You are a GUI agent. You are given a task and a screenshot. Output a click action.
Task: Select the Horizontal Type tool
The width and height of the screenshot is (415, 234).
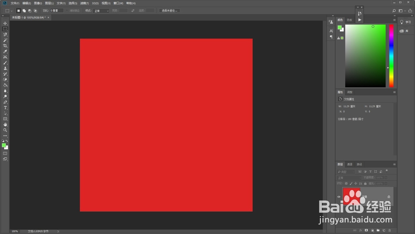click(x=5, y=108)
